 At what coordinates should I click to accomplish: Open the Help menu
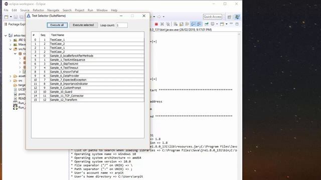coord(114,10)
